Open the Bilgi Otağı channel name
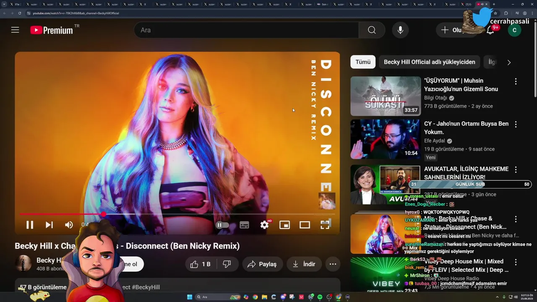537x302 pixels. point(435,98)
